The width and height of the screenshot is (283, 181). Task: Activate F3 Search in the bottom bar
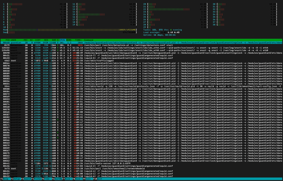[26, 179]
